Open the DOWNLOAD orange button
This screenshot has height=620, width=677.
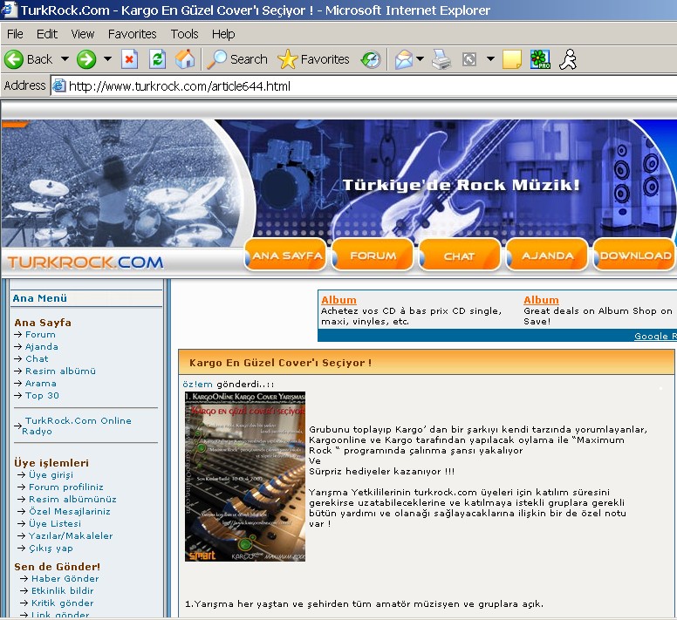coord(635,255)
